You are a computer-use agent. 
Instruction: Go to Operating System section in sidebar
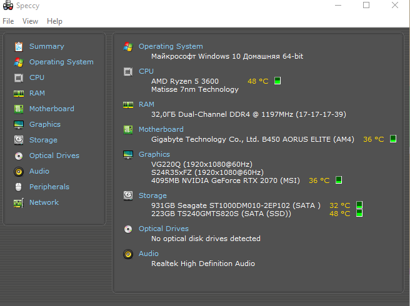[x=61, y=62]
